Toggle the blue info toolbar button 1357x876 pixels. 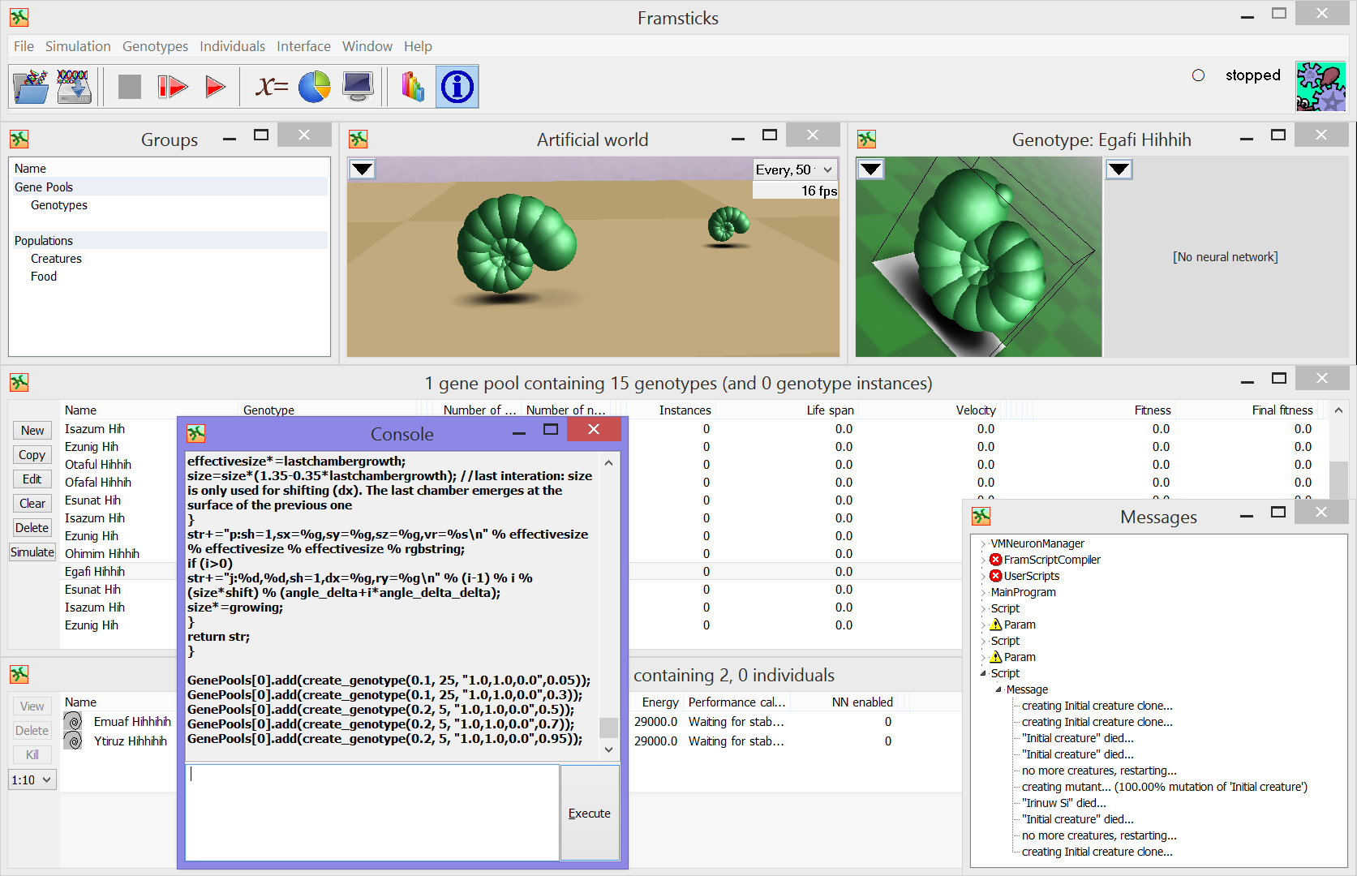(457, 87)
